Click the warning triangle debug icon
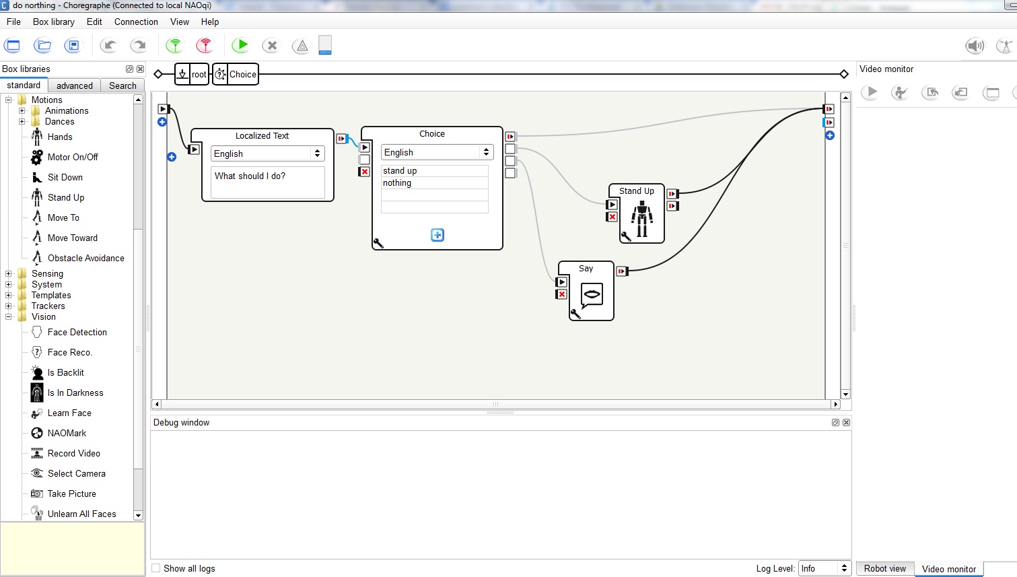This screenshot has width=1017, height=577. click(x=301, y=46)
